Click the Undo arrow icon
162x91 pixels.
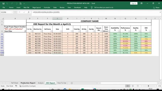click(7, 3)
